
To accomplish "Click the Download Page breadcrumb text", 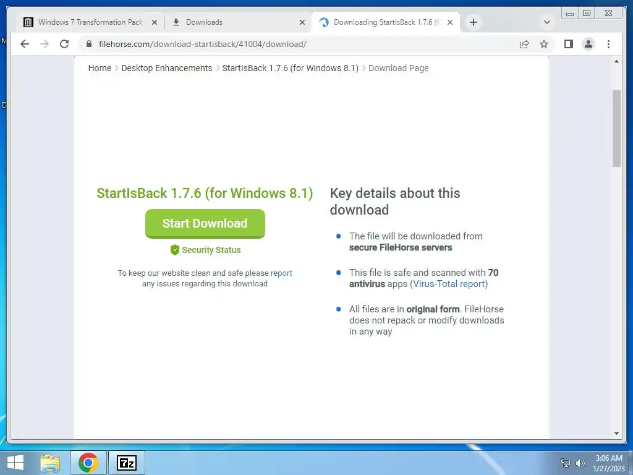I will tap(399, 68).
